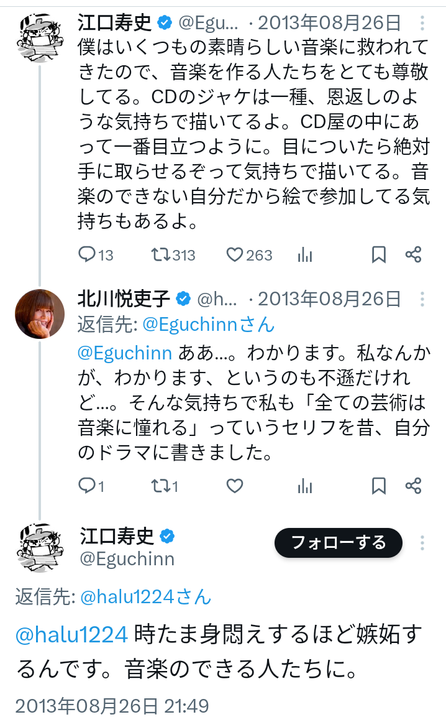
Task: Open the @Eguchinnさん reply-to link
Action: 208,325
